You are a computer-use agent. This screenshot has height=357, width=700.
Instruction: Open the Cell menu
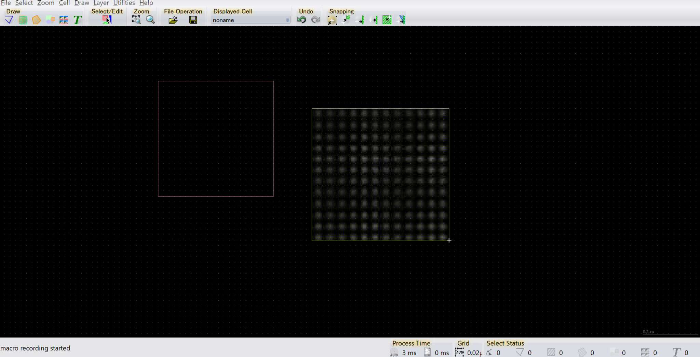tap(64, 3)
